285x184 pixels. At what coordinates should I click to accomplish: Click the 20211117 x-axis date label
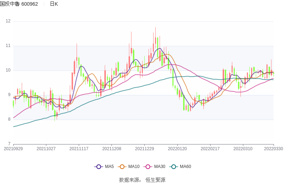coord(79,149)
